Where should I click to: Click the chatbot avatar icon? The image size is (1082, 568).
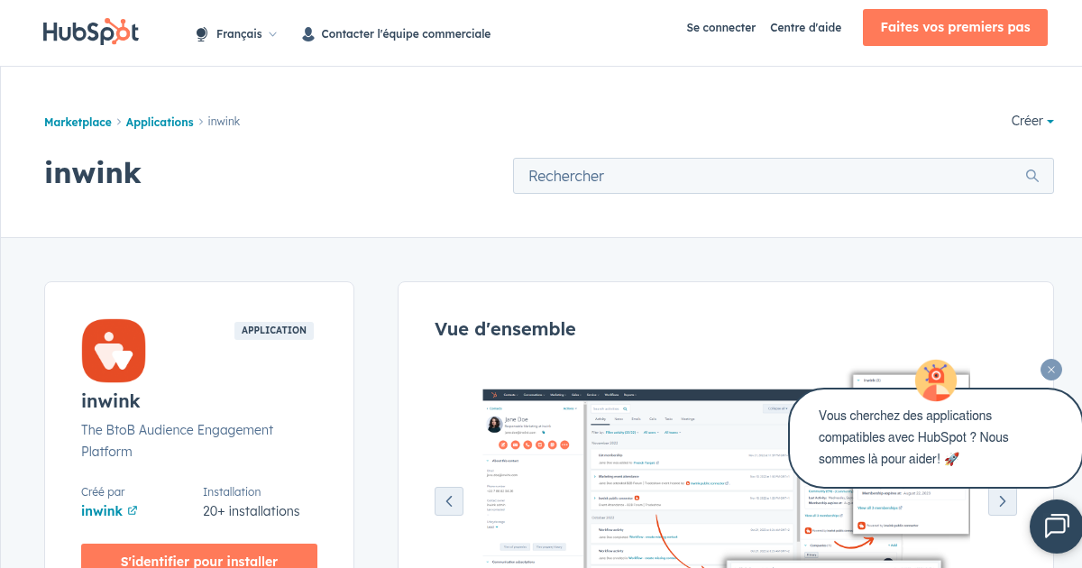[936, 380]
